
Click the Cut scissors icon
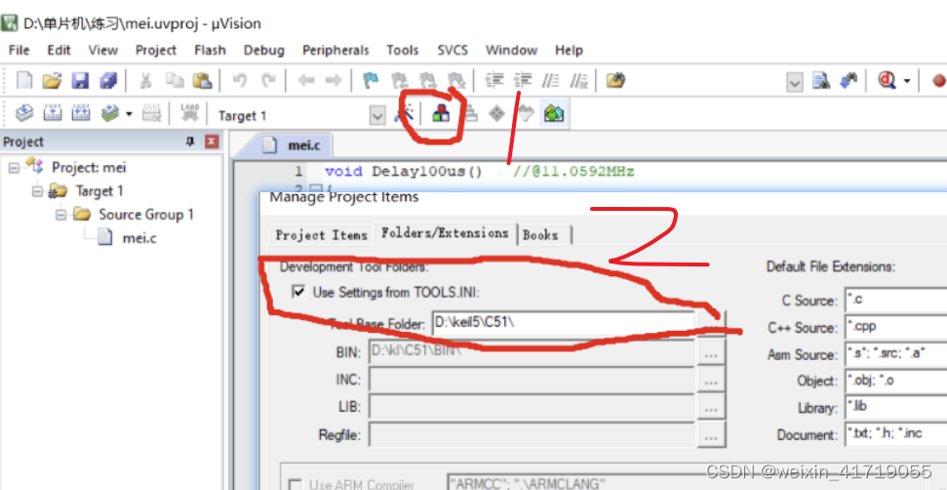point(145,80)
